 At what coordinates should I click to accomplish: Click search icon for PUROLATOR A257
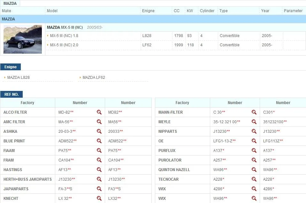tap(254, 160)
